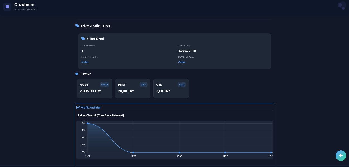Click the Araba link under En Yüksek Tutar

tap(182, 62)
